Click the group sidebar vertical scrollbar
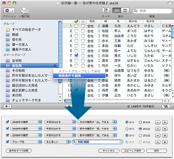Image resolution: width=174 pixels, height=159 pixels. coord(60,52)
